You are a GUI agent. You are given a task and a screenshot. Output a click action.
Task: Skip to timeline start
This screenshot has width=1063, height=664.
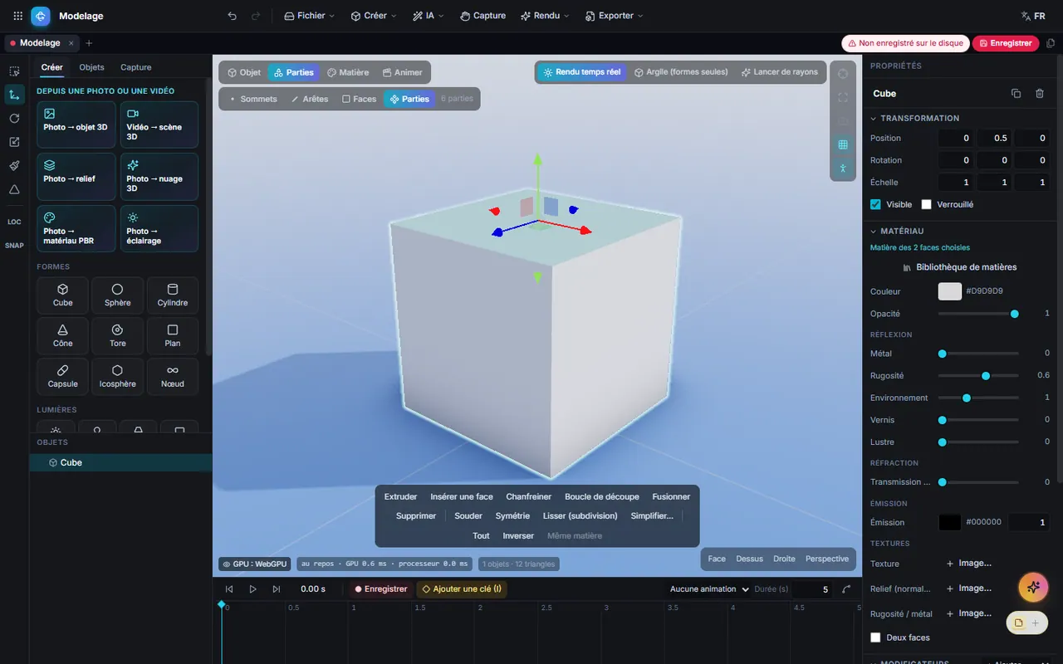click(229, 589)
